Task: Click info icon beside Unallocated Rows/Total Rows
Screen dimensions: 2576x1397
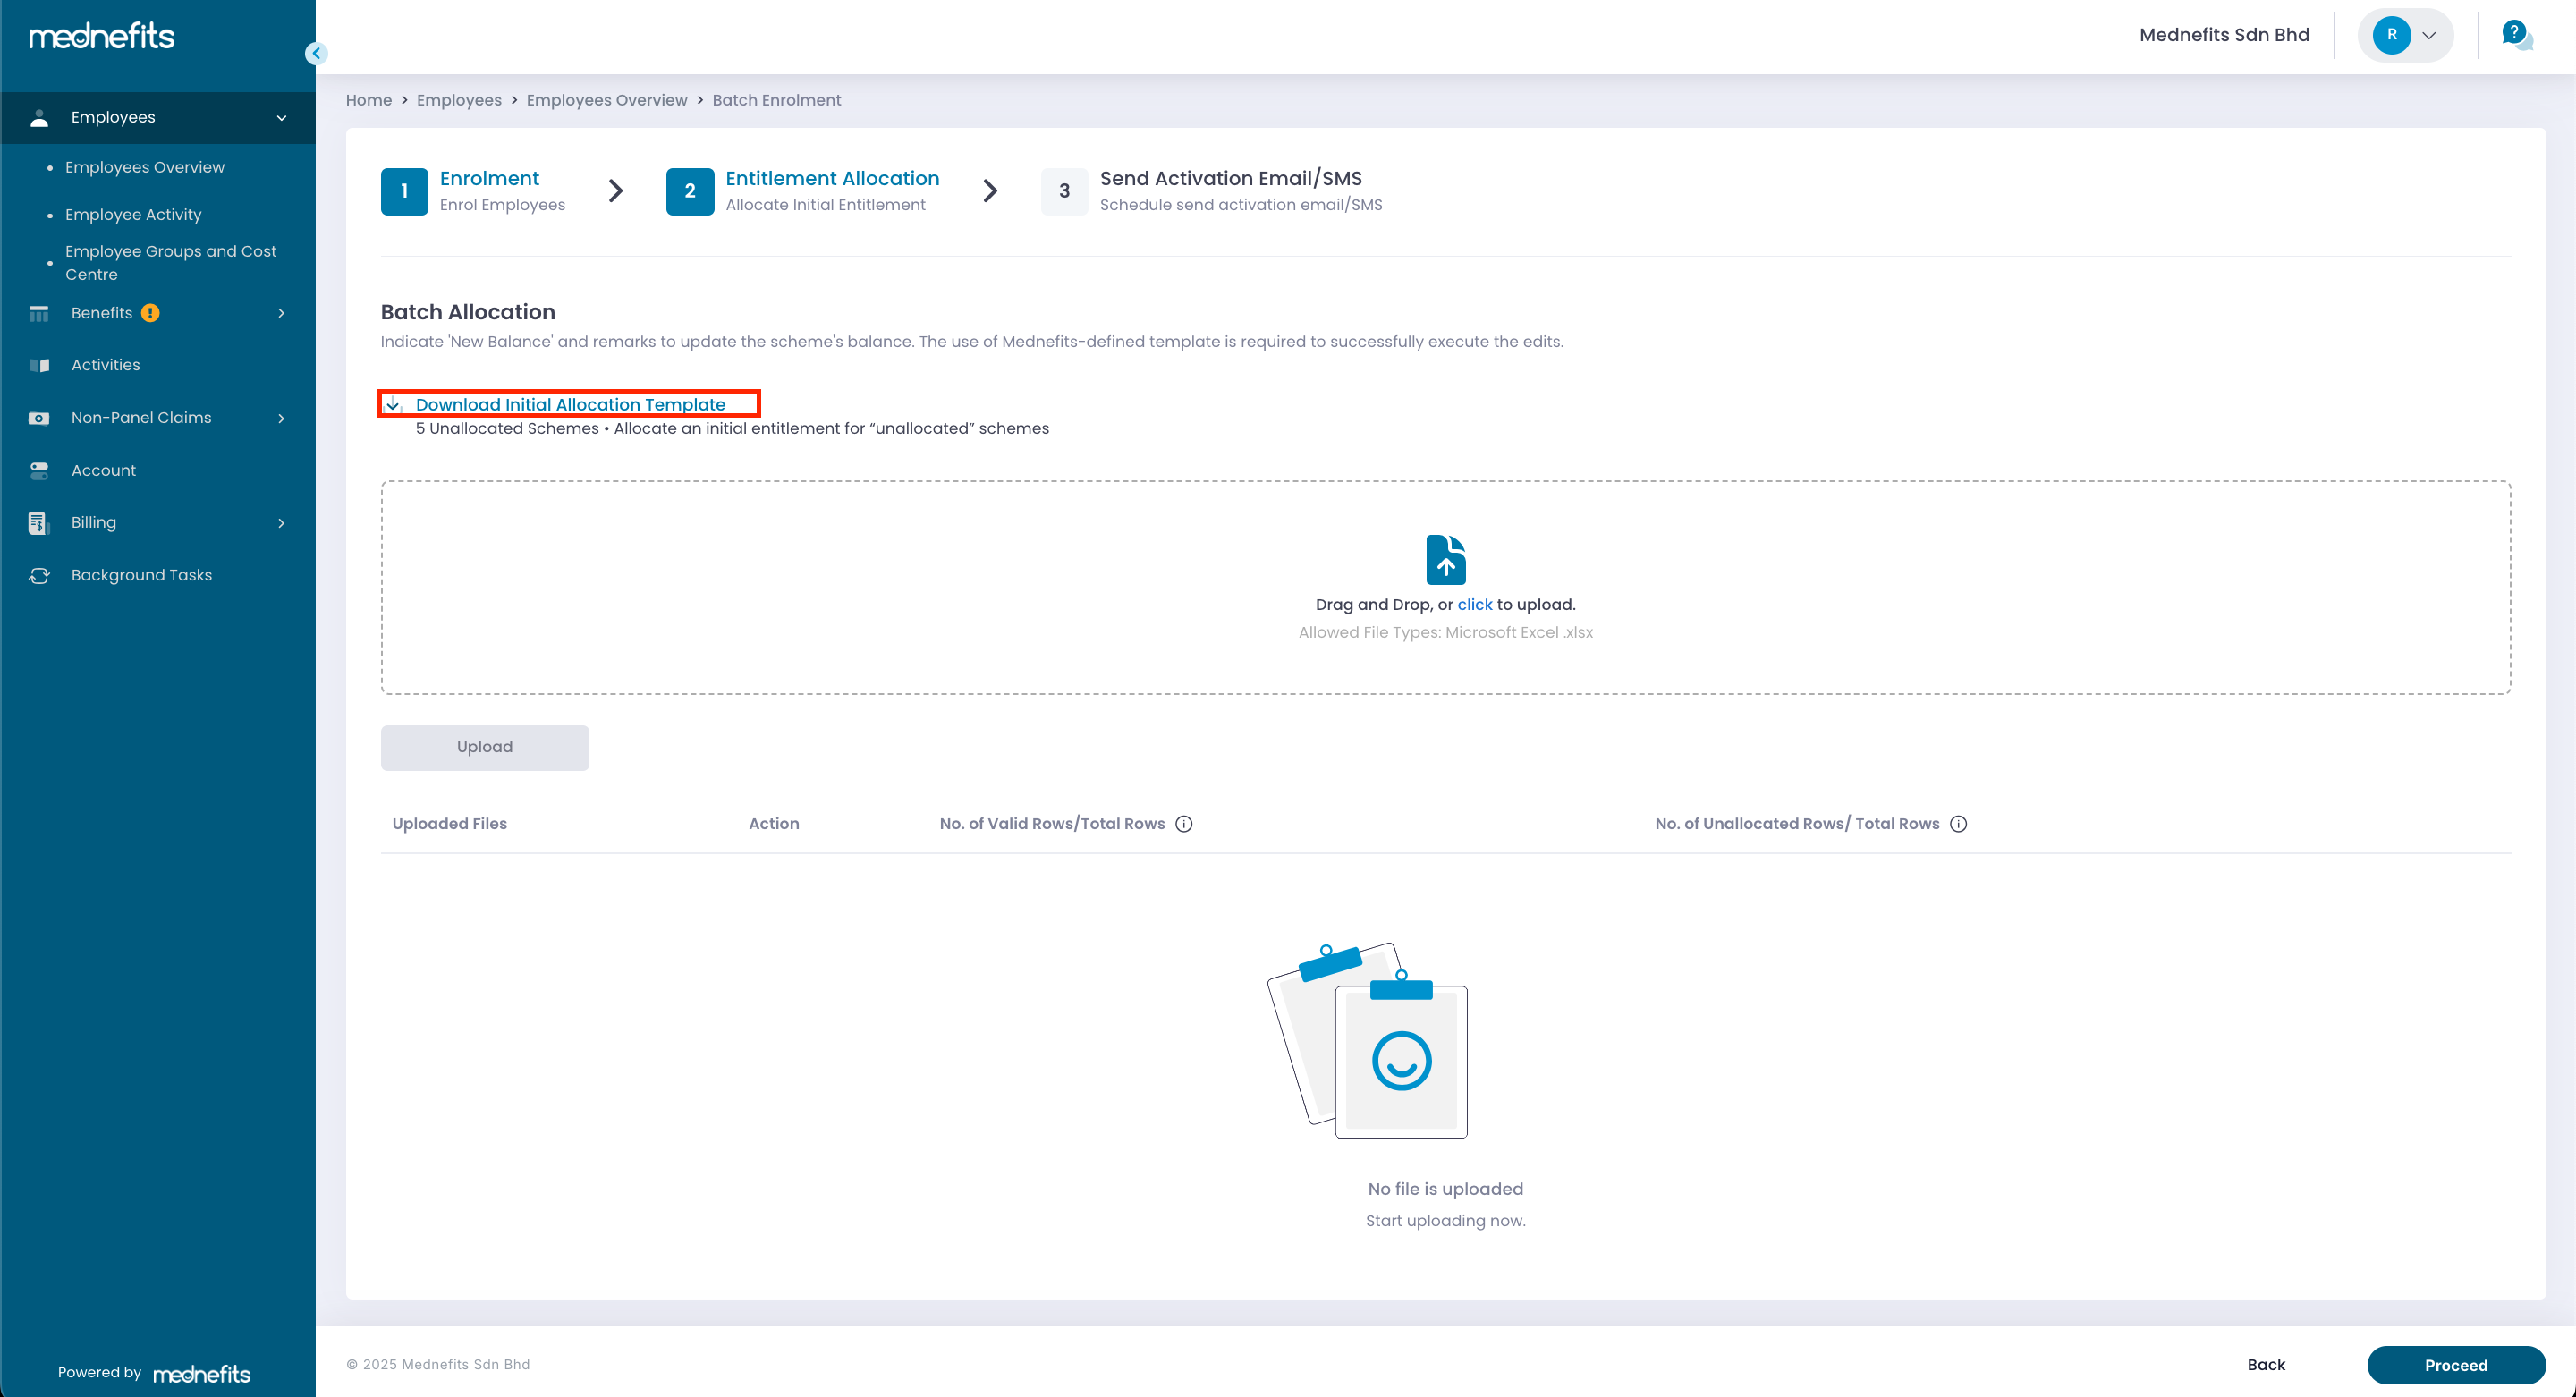Action: (1958, 824)
